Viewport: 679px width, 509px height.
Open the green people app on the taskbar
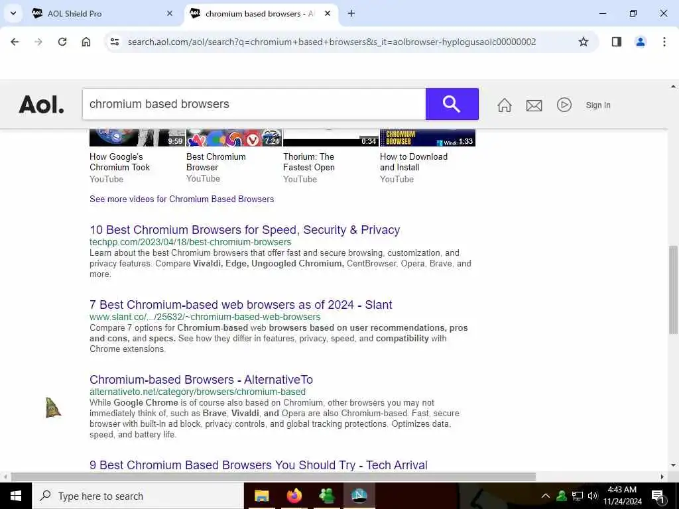coord(326,496)
